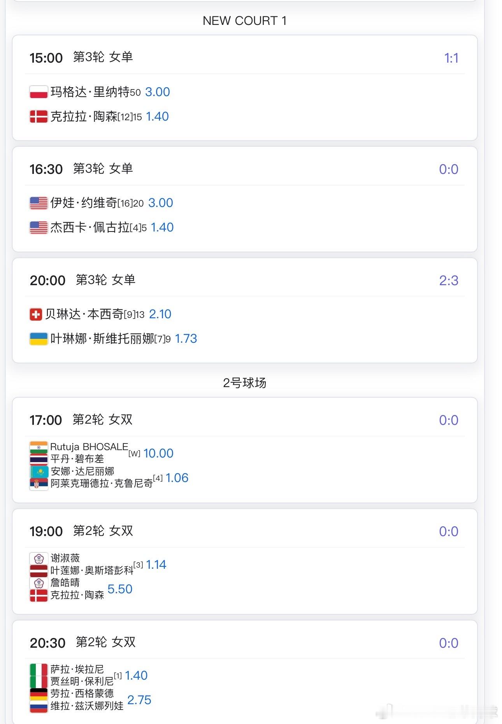Click the Ukraine flag beside 叶琳娜·斯维托丽娜
The width and height of the screenshot is (502, 724).
[39, 339]
